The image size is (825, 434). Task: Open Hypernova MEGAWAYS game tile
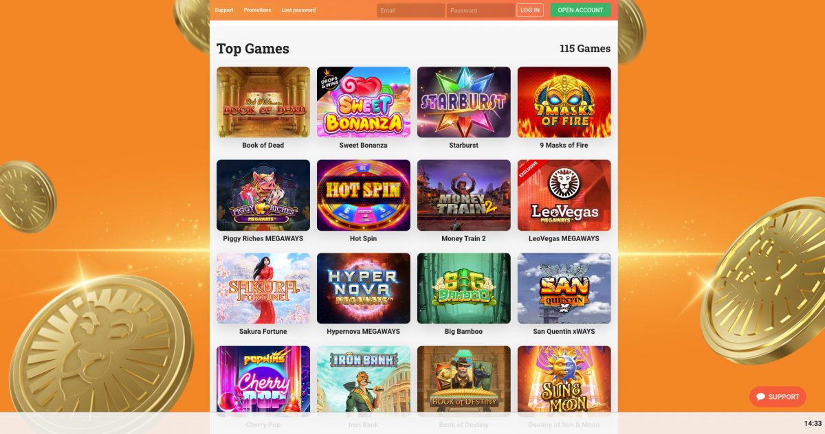[x=364, y=288]
